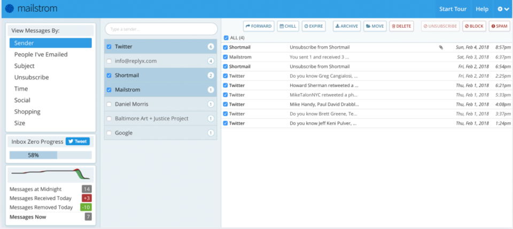The image size is (513, 229).
Task: Click the Move folder button
Action: coord(375,26)
